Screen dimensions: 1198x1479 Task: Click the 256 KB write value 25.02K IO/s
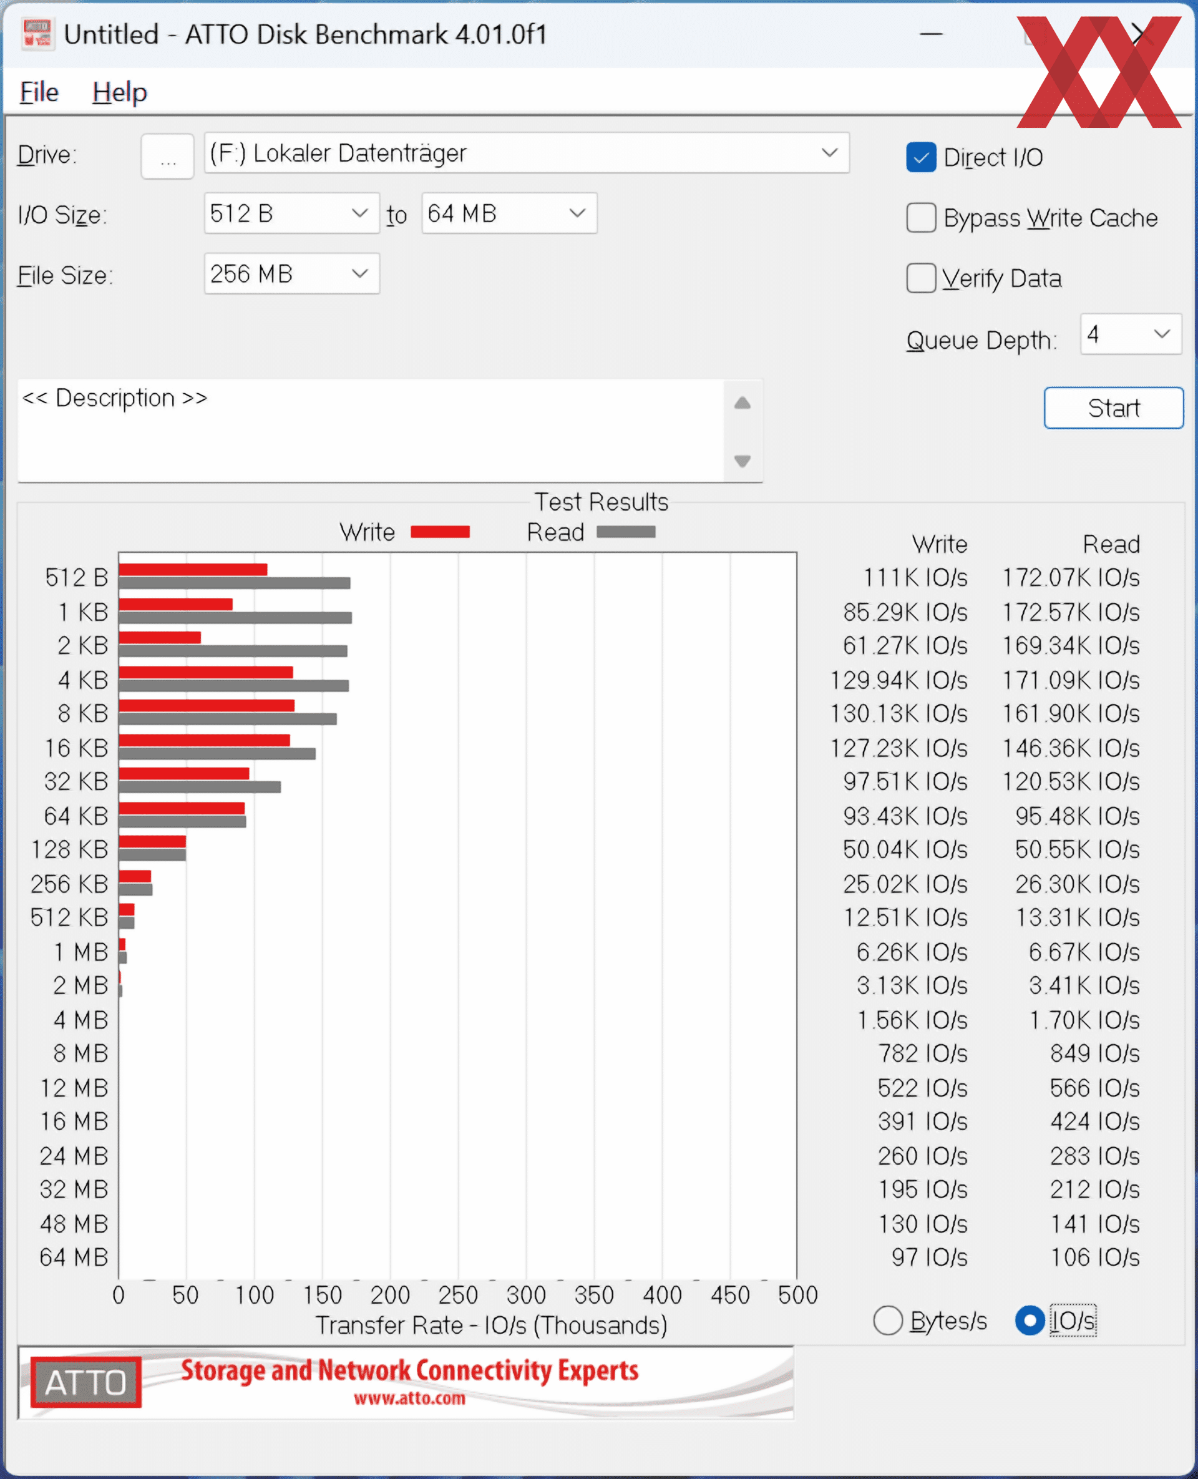905,884
